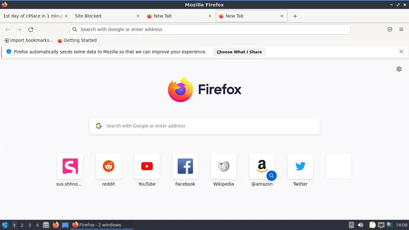The height and width of the screenshot is (230, 409).
Task: Open the desktop start menu icon
Action: 5,225
